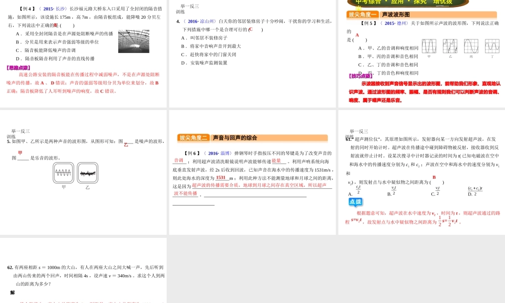This screenshot has width=505, height=303.
Task: Click the 乙 oscilloscope image in question 5
Action: pos(87,173)
